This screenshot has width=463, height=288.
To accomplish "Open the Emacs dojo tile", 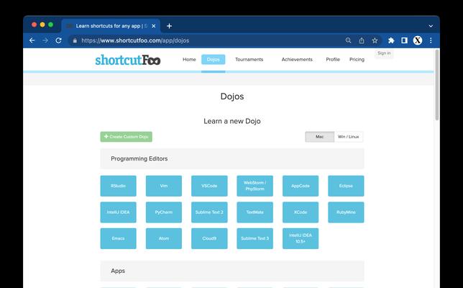I will pos(118,238).
